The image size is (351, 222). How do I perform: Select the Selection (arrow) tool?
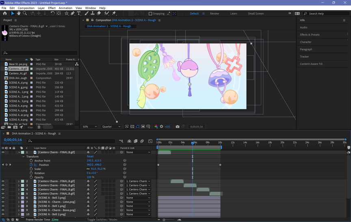13,13
